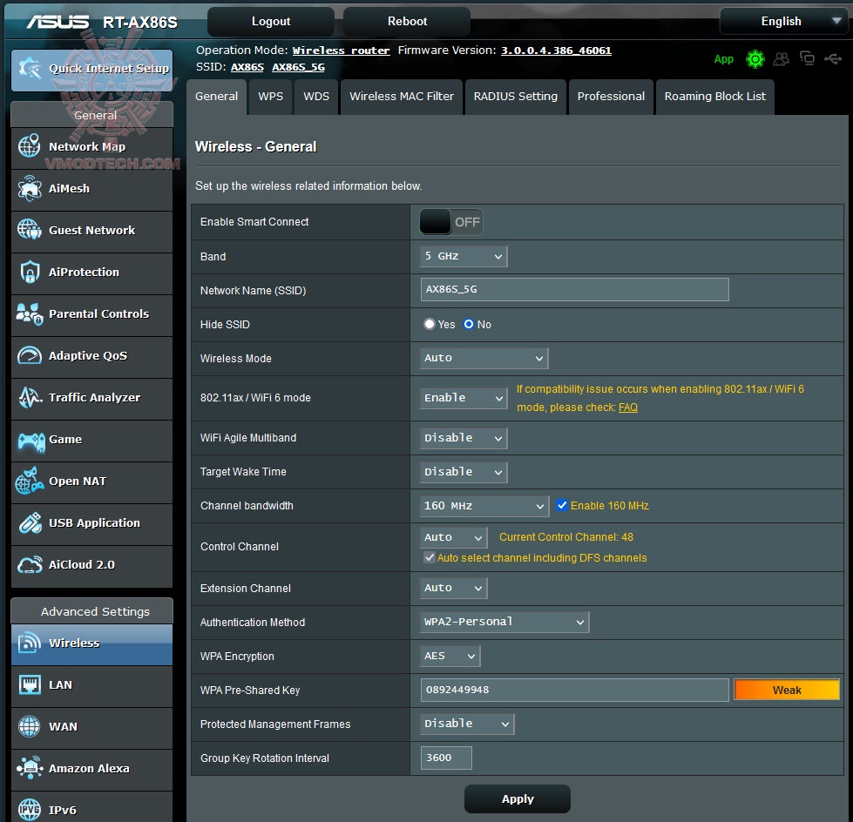Open the Target Wake Time dropdown
Screen dimensions: 853x822
tap(464, 472)
